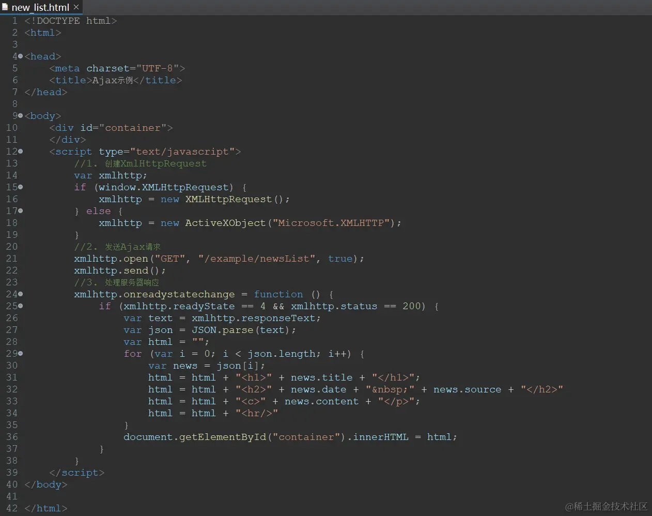Click line number 42 in the gutter

click(x=12, y=508)
